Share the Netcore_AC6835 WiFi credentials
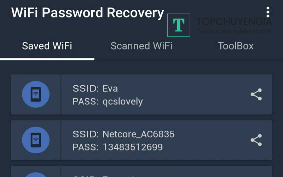This screenshot has width=283, height=177. click(x=256, y=140)
